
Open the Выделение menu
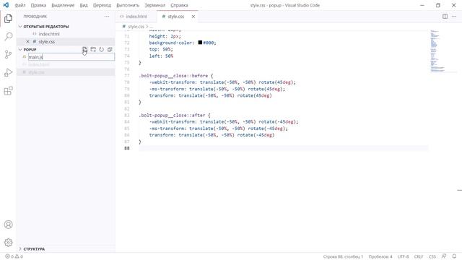click(x=63, y=5)
